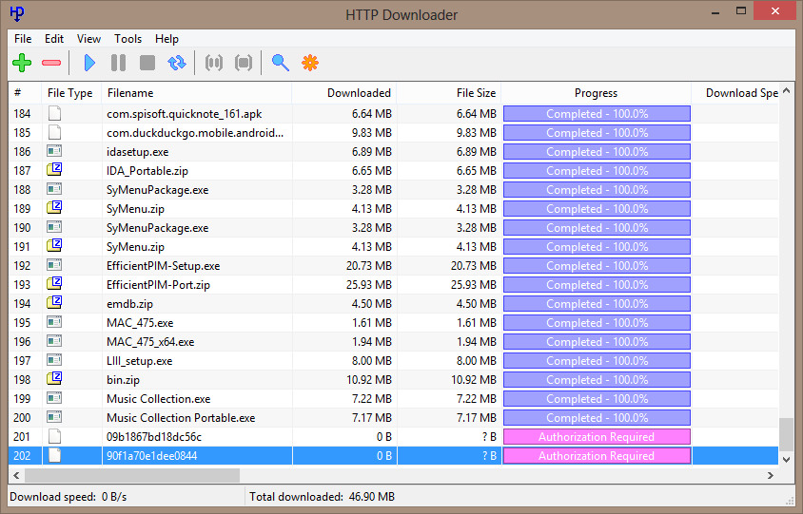Screen dimensions: 803x514
Task: Start download with blue play icon
Action: 89,63
